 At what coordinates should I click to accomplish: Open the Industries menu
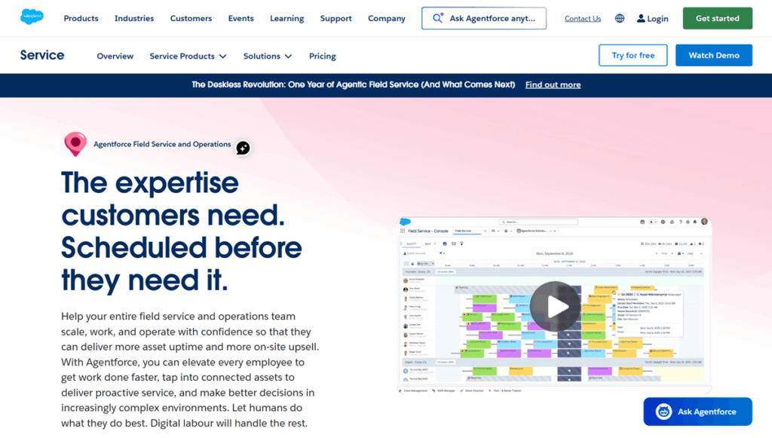click(134, 18)
